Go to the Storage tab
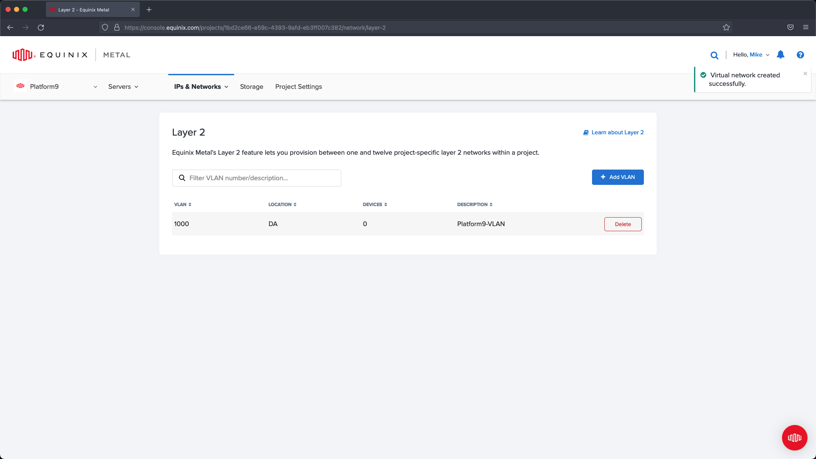Image resolution: width=816 pixels, height=459 pixels. pyautogui.click(x=252, y=87)
